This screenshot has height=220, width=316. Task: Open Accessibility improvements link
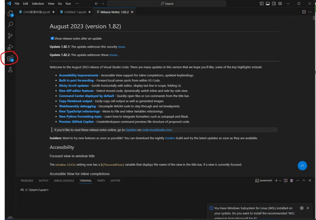79,75
